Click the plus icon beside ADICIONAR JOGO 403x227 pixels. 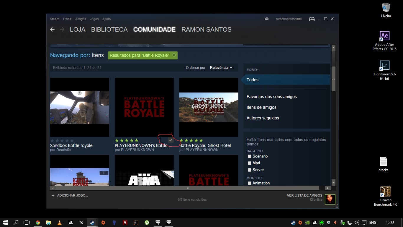(x=53, y=195)
